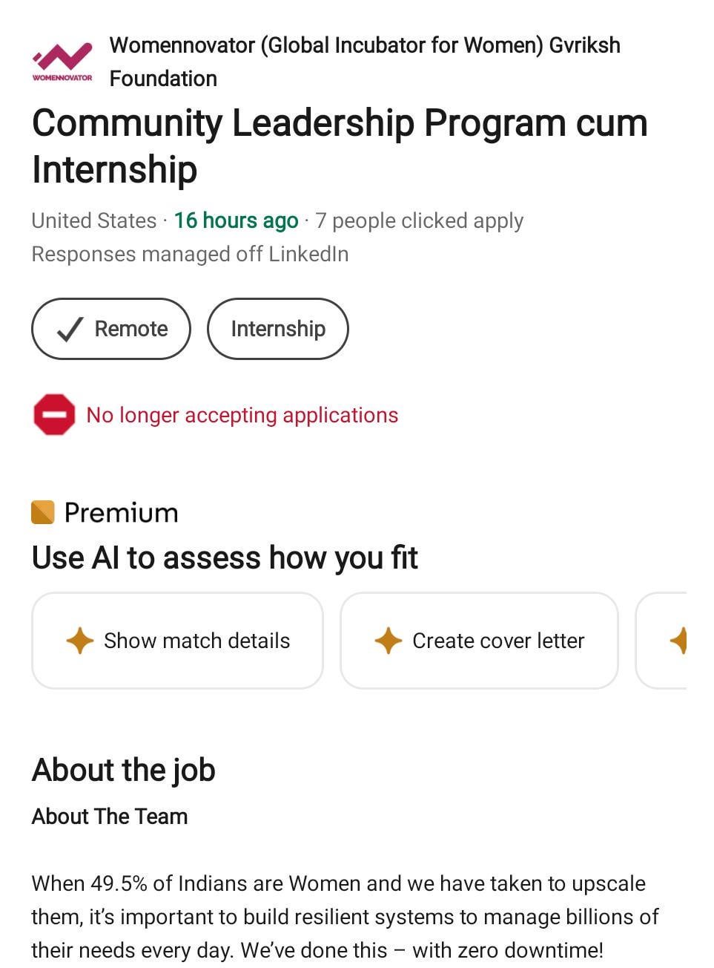Tap the 'No longer accepting applications' notice
714x968 pixels.
click(242, 415)
